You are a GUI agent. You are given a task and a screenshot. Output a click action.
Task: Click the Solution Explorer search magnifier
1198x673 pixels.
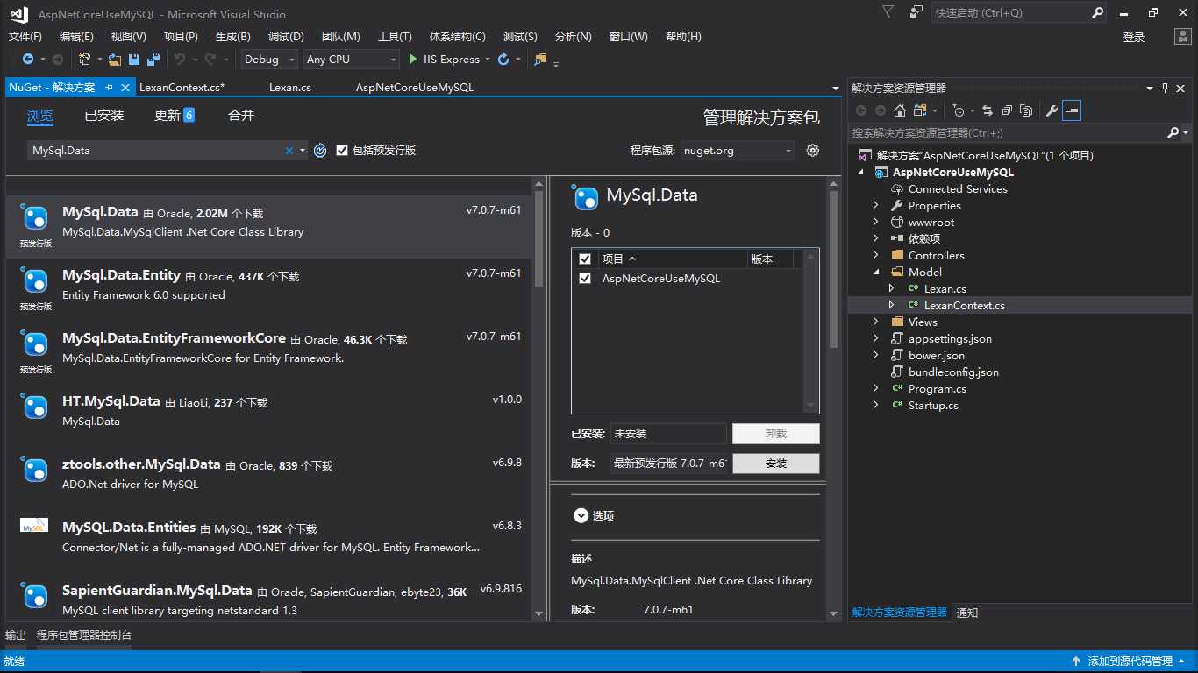click(1173, 133)
